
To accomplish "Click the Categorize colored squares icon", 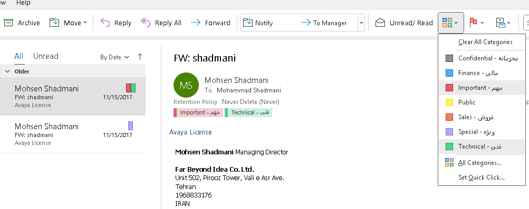I will pyautogui.click(x=447, y=23).
